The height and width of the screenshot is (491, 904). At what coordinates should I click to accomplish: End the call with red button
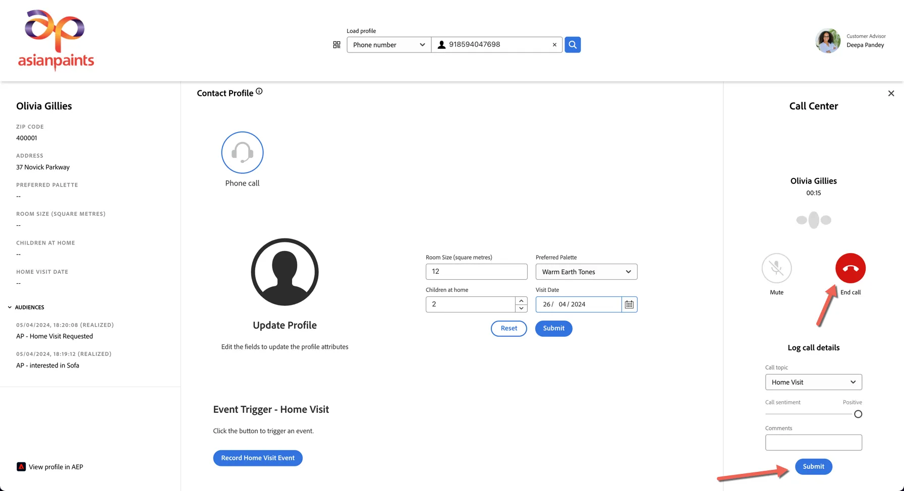pos(851,268)
